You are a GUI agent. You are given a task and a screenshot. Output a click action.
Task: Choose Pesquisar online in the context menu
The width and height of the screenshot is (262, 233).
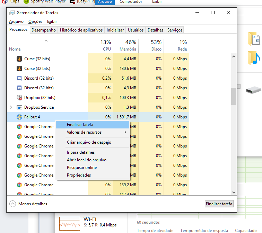93,168
